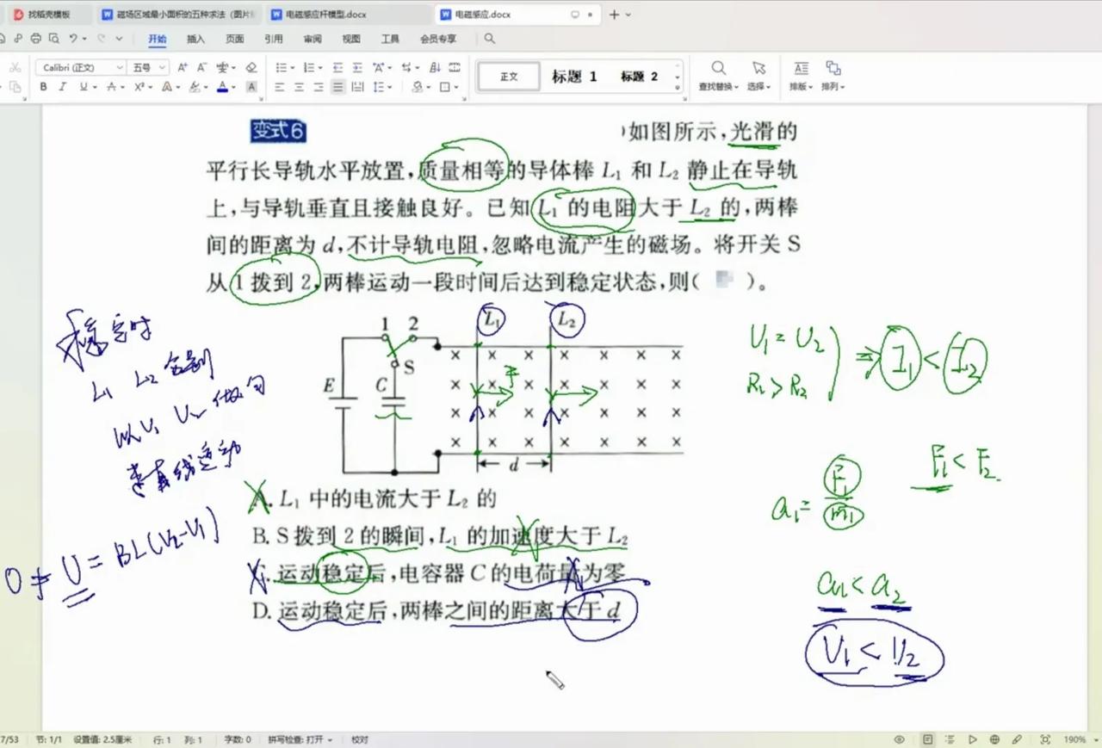Click the increase font size icon
Screen dimensions: 1102x748
tap(183, 67)
